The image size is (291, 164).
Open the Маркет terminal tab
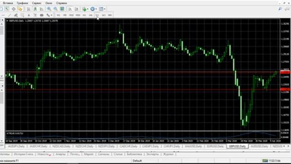pyautogui.click(x=89, y=154)
